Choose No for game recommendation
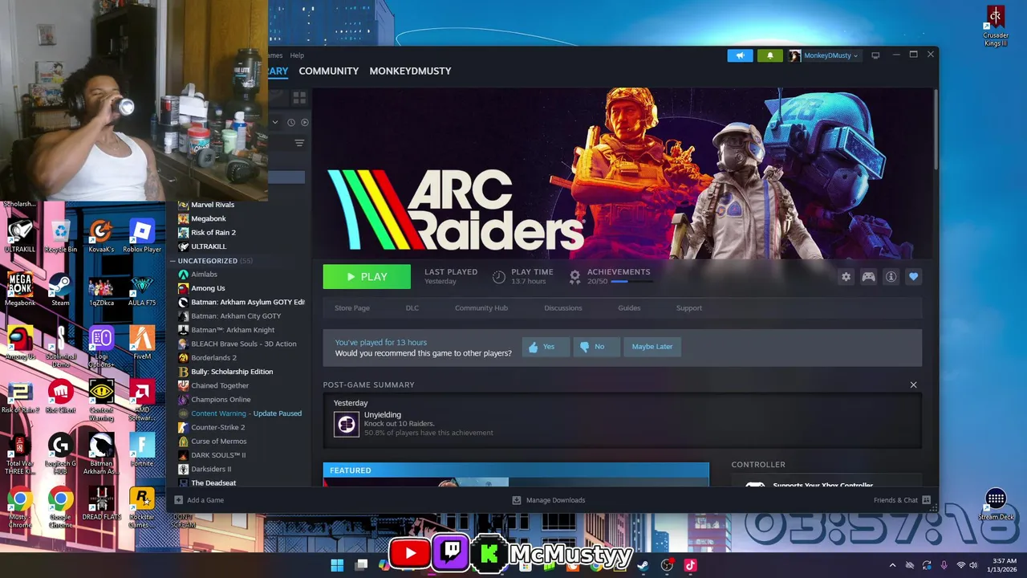 [x=596, y=347]
